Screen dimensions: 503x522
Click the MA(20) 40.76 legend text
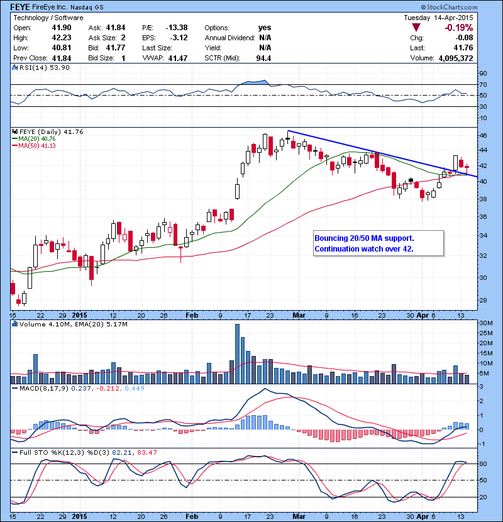(x=37, y=139)
